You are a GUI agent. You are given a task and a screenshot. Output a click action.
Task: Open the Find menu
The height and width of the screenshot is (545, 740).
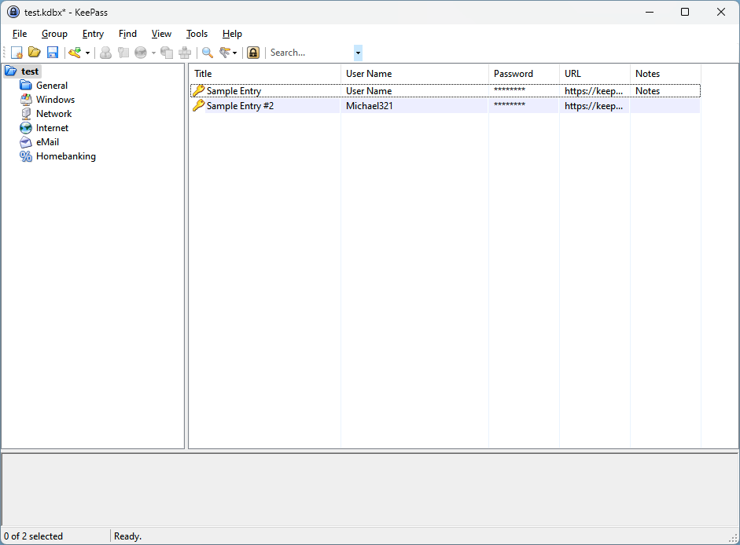click(x=127, y=34)
